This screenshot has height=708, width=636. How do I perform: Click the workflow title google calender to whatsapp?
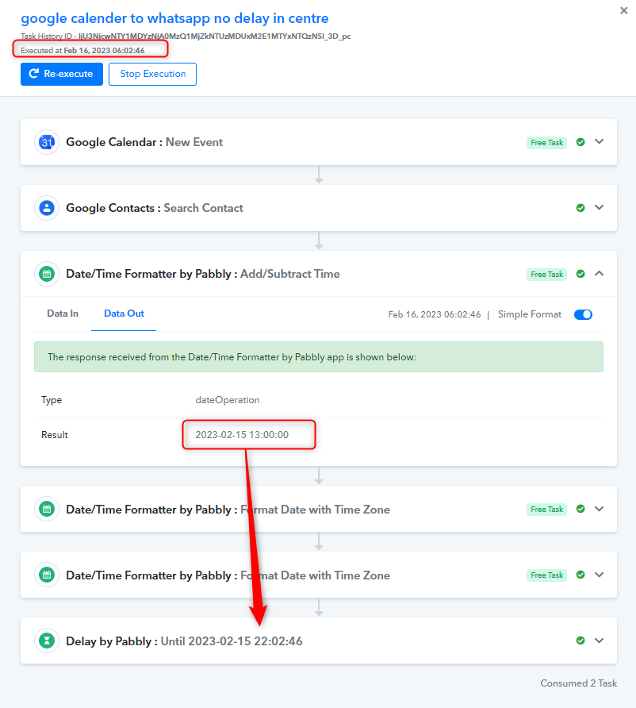click(174, 18)
